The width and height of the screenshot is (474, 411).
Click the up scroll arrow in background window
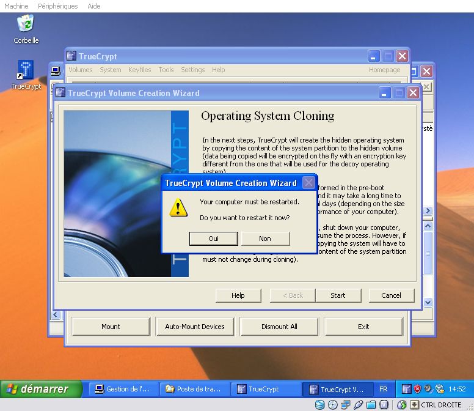click(x=428, y=226)
